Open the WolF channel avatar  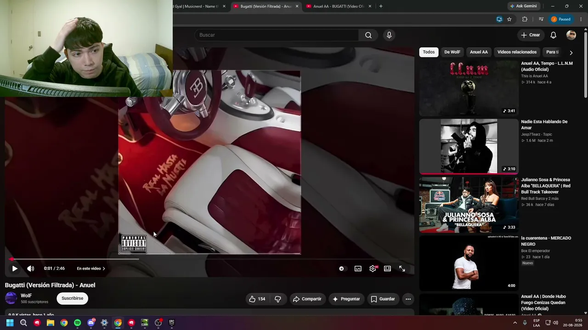pos(11,298)
